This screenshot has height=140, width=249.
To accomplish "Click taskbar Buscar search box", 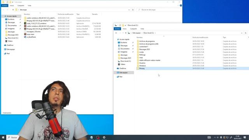I will pos(13,137).
